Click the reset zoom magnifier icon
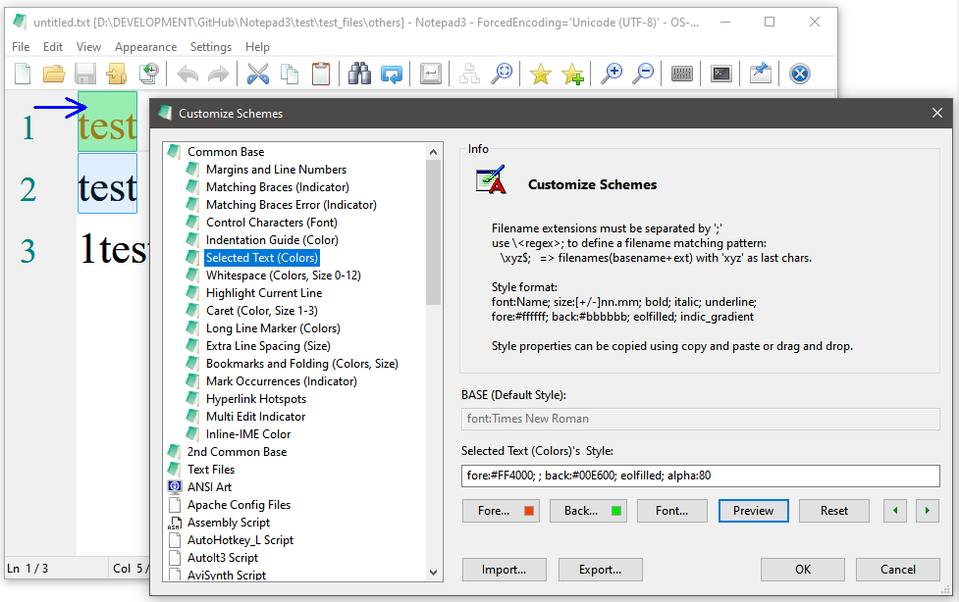 point(502,74)
